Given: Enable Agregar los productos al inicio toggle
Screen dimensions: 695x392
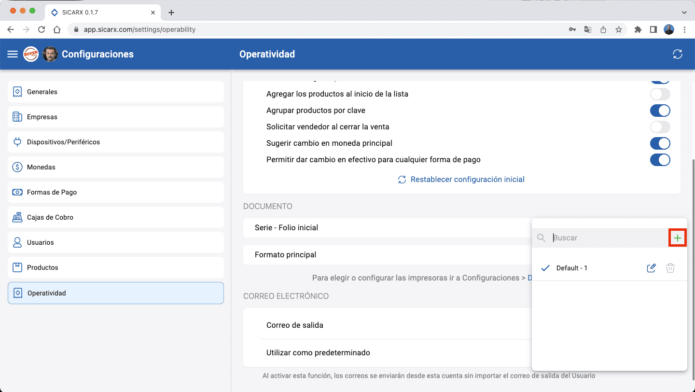Looking at the screenshot, I should click(x=660, y=94).
